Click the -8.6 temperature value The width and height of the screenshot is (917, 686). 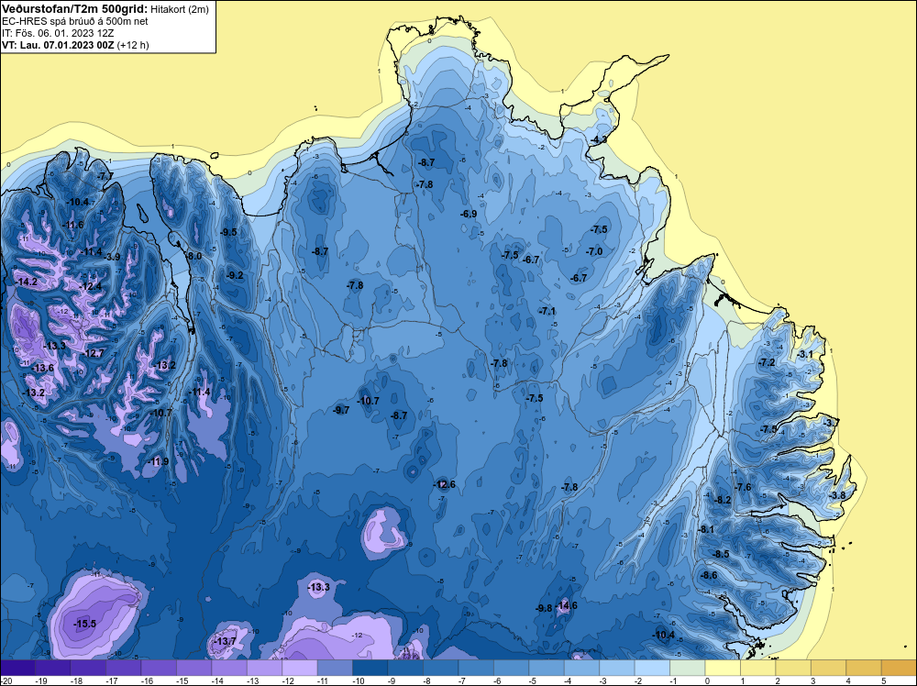(709, 575)
